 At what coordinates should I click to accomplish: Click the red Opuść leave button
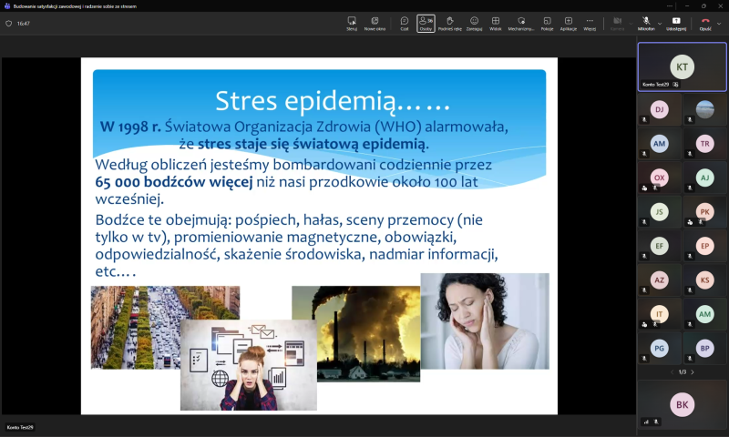click(x=704, y=23)
